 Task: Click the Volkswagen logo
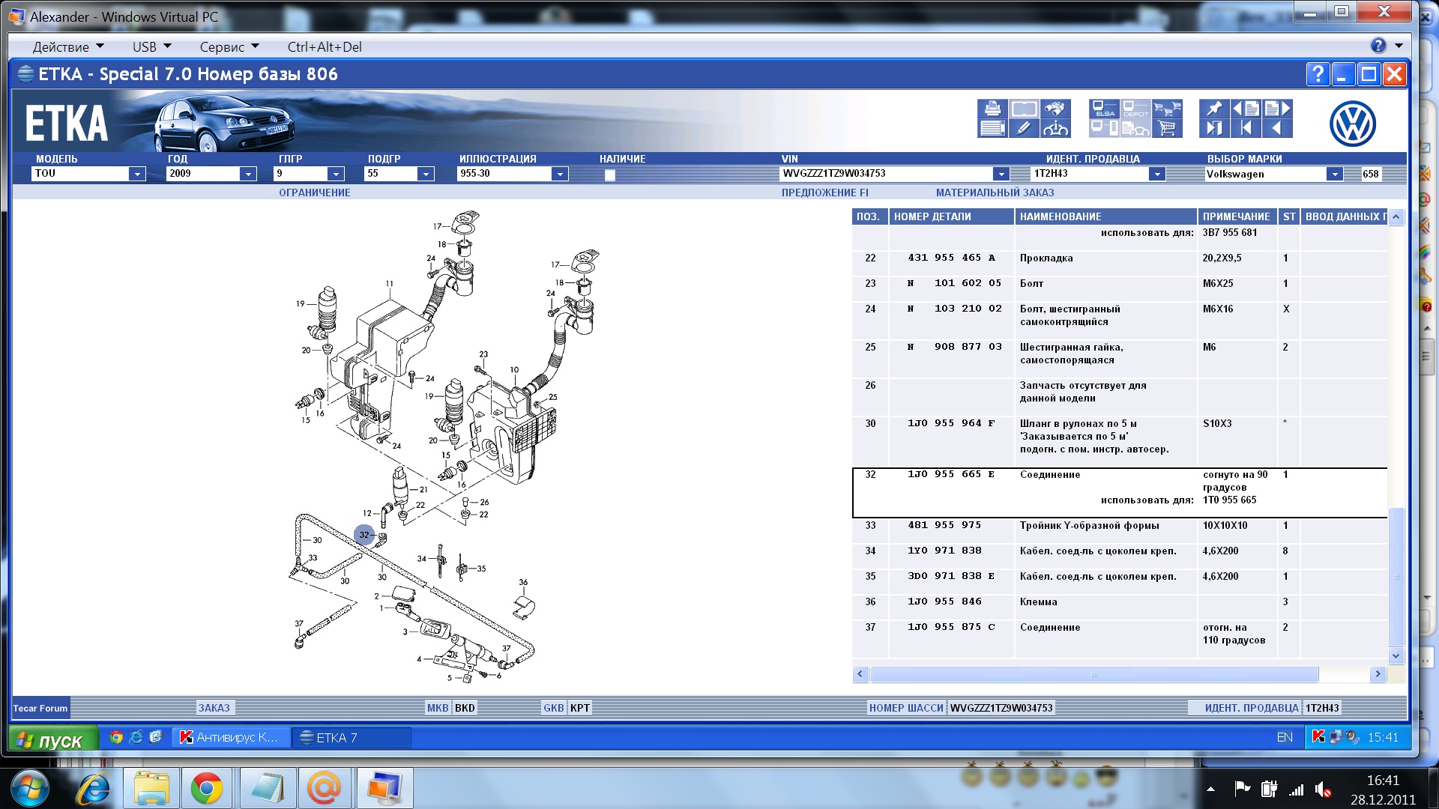1352,124
